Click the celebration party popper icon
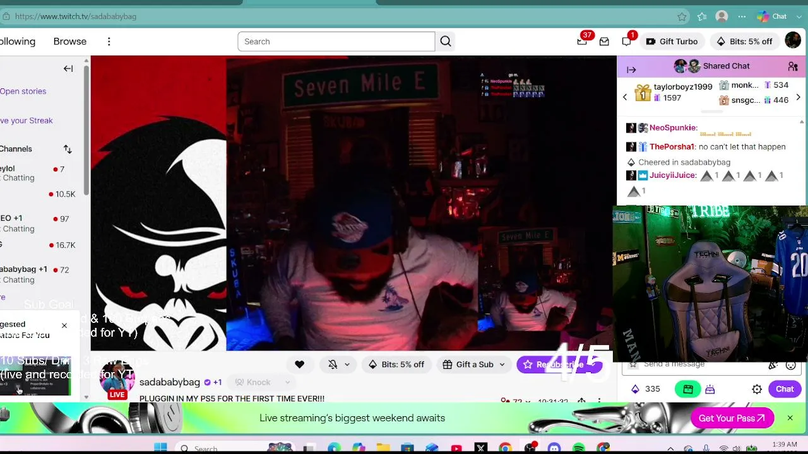 tap(773, 364)
